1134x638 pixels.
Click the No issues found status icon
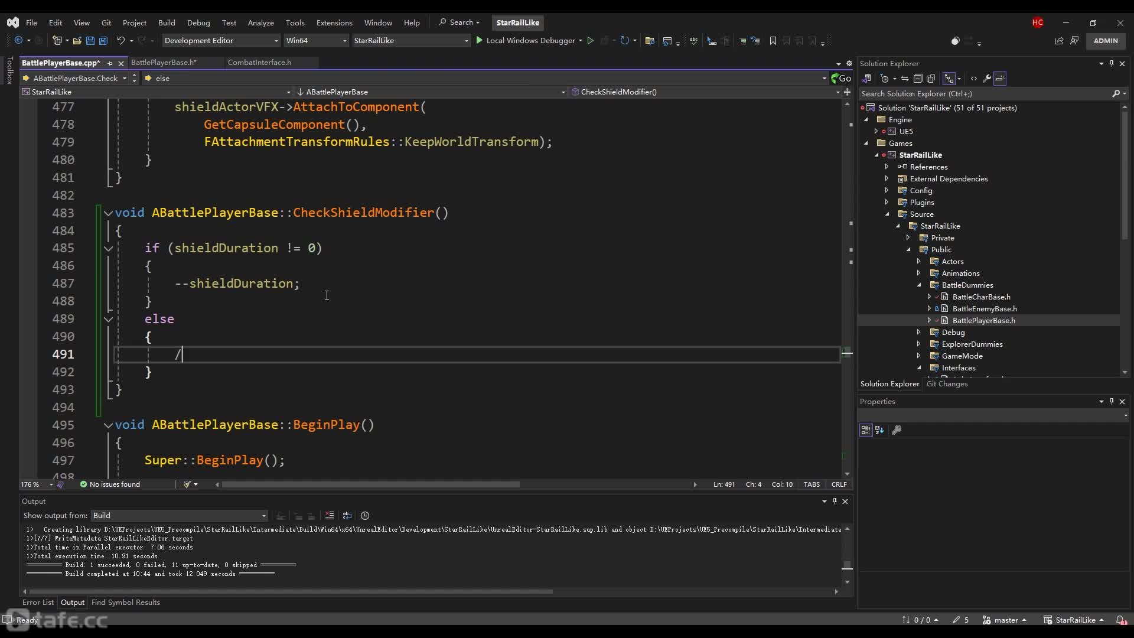pyautogui.click(x=83, y=484)
